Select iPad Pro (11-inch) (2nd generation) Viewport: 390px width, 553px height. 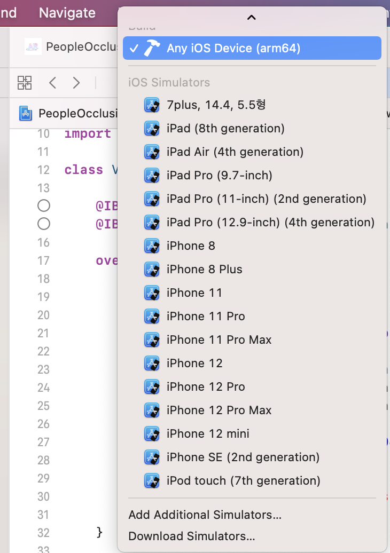pyautogui.click(x=252, y=199)
